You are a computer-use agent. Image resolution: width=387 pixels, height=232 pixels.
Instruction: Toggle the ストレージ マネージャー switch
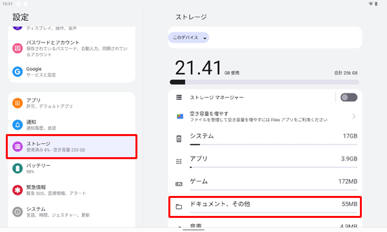(349, 97)
